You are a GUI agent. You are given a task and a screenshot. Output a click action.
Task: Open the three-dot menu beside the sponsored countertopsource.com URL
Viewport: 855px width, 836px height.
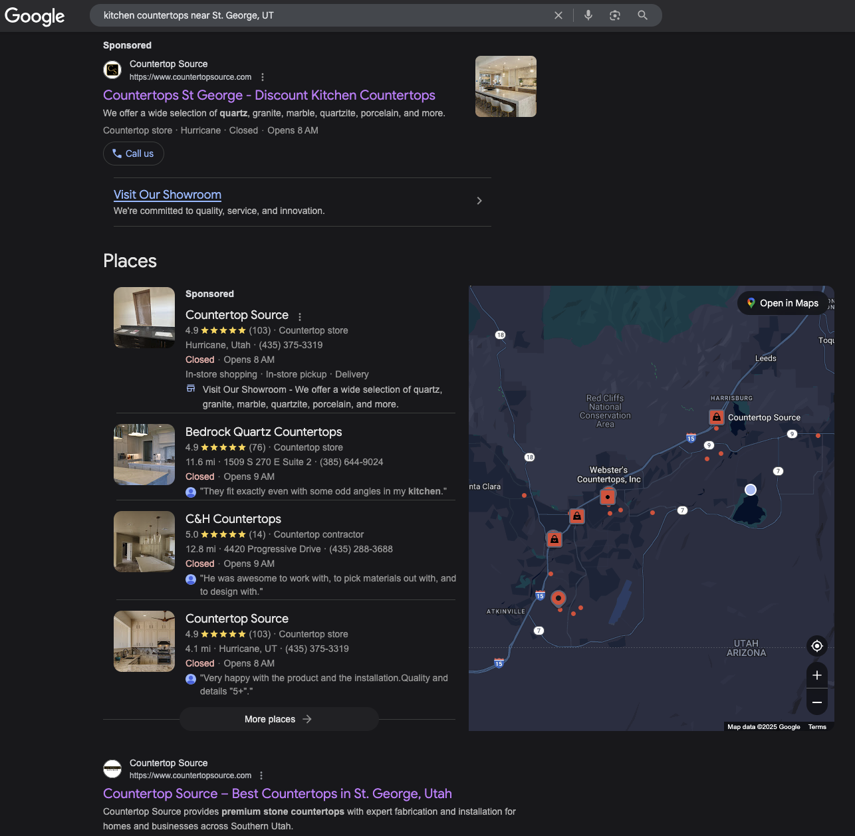263,77
